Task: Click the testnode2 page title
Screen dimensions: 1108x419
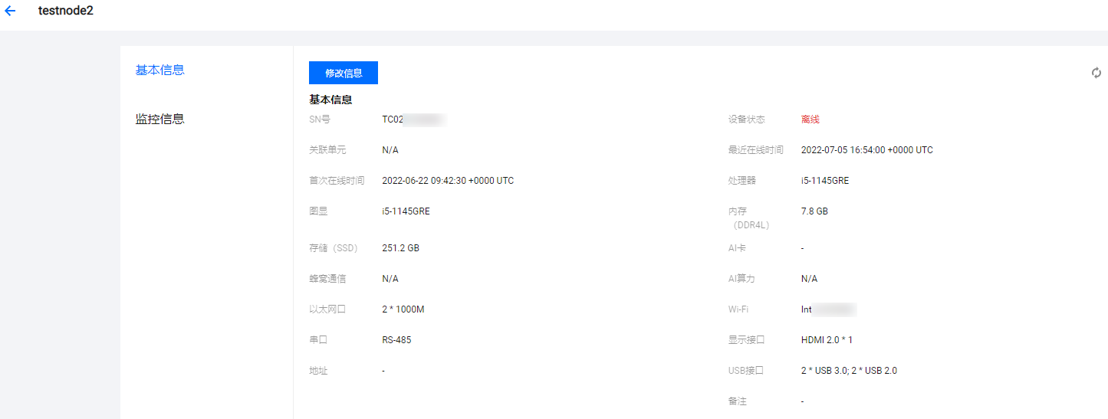Action: coord(66,11)
